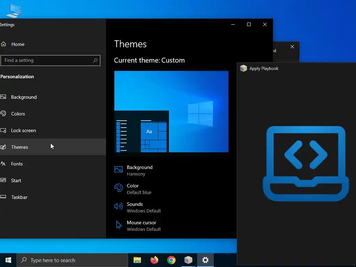This screenshot has width=356, height=267.
Task: Minimize the Settings window
Action: 233,24
